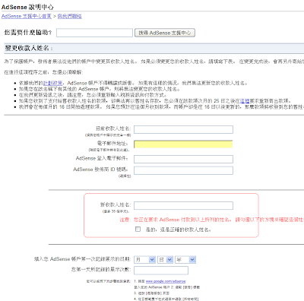Open the 計劃政策 link in first bullet
304x301 pixels.
[52, 83]
